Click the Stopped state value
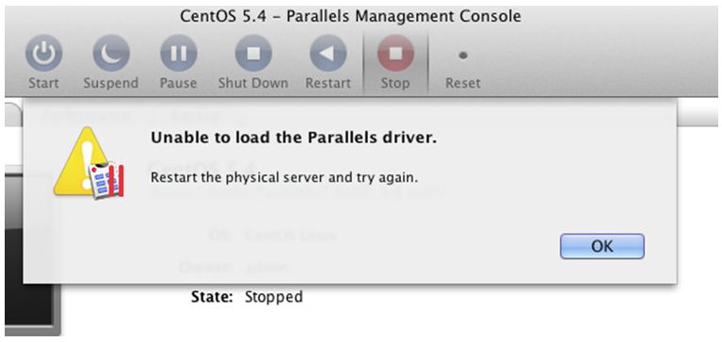 (x=274, y=297)
